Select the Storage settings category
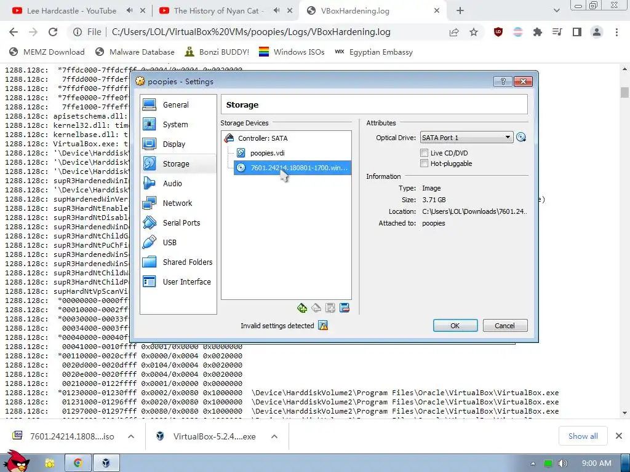630x472 pixels. pos(178,163)
